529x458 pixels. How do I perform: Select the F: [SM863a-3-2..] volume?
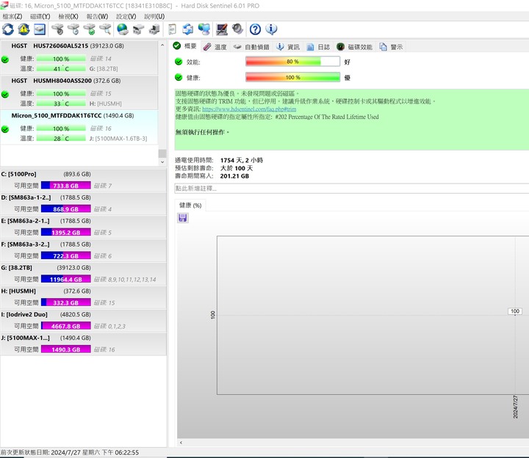[x=83, y=250]
